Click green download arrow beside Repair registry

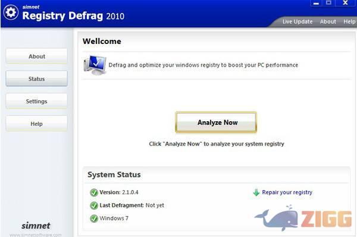point(256,192)
